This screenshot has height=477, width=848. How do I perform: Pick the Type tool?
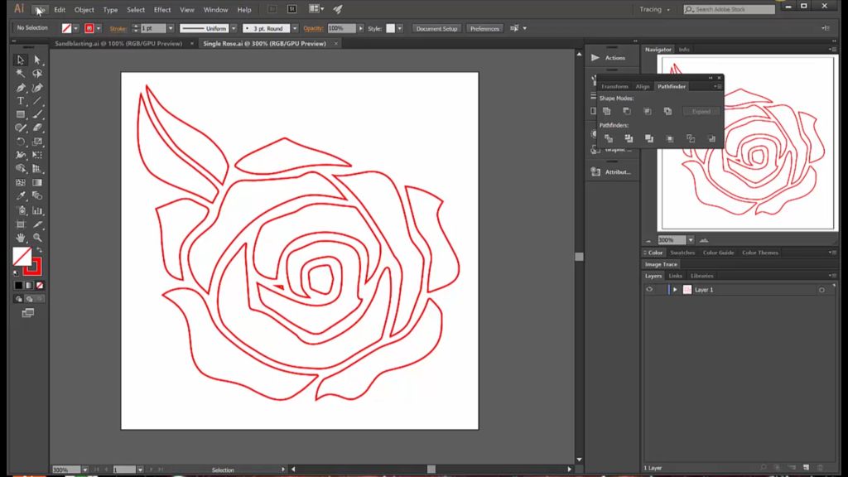[x=21, y=100]
